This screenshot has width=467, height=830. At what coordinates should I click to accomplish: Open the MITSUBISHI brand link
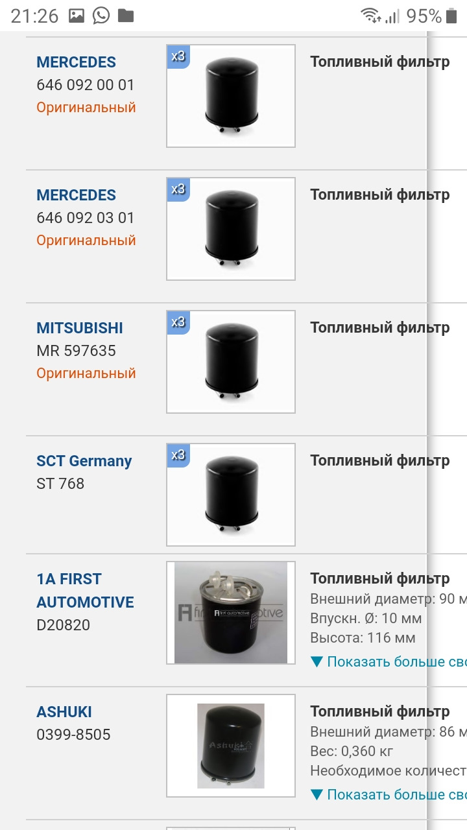pos(79,328)
